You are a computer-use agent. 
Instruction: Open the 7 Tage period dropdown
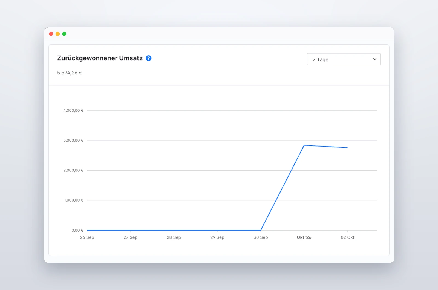point(344,59)
